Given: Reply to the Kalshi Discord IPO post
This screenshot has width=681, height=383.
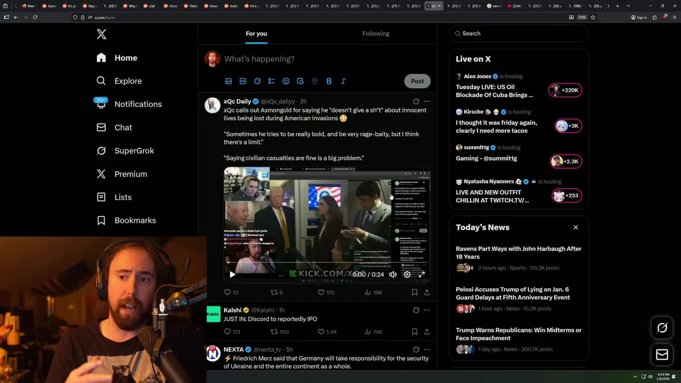Looking at the screenshot, I should 232,332.
